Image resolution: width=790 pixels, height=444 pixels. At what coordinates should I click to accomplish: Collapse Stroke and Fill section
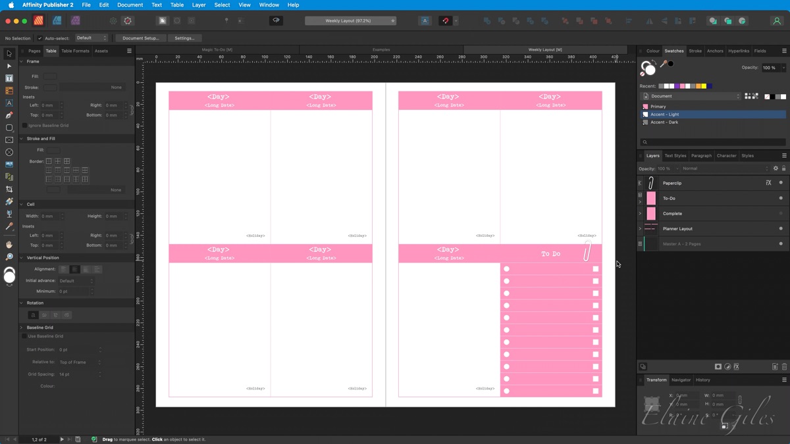coord(21,139)
